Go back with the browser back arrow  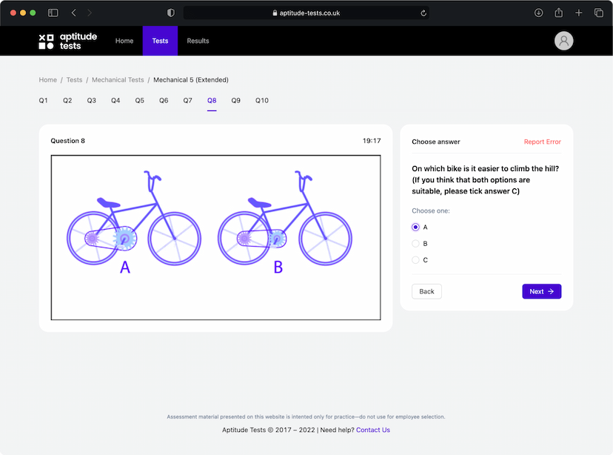pyautogui.click(x=74, y=13)
